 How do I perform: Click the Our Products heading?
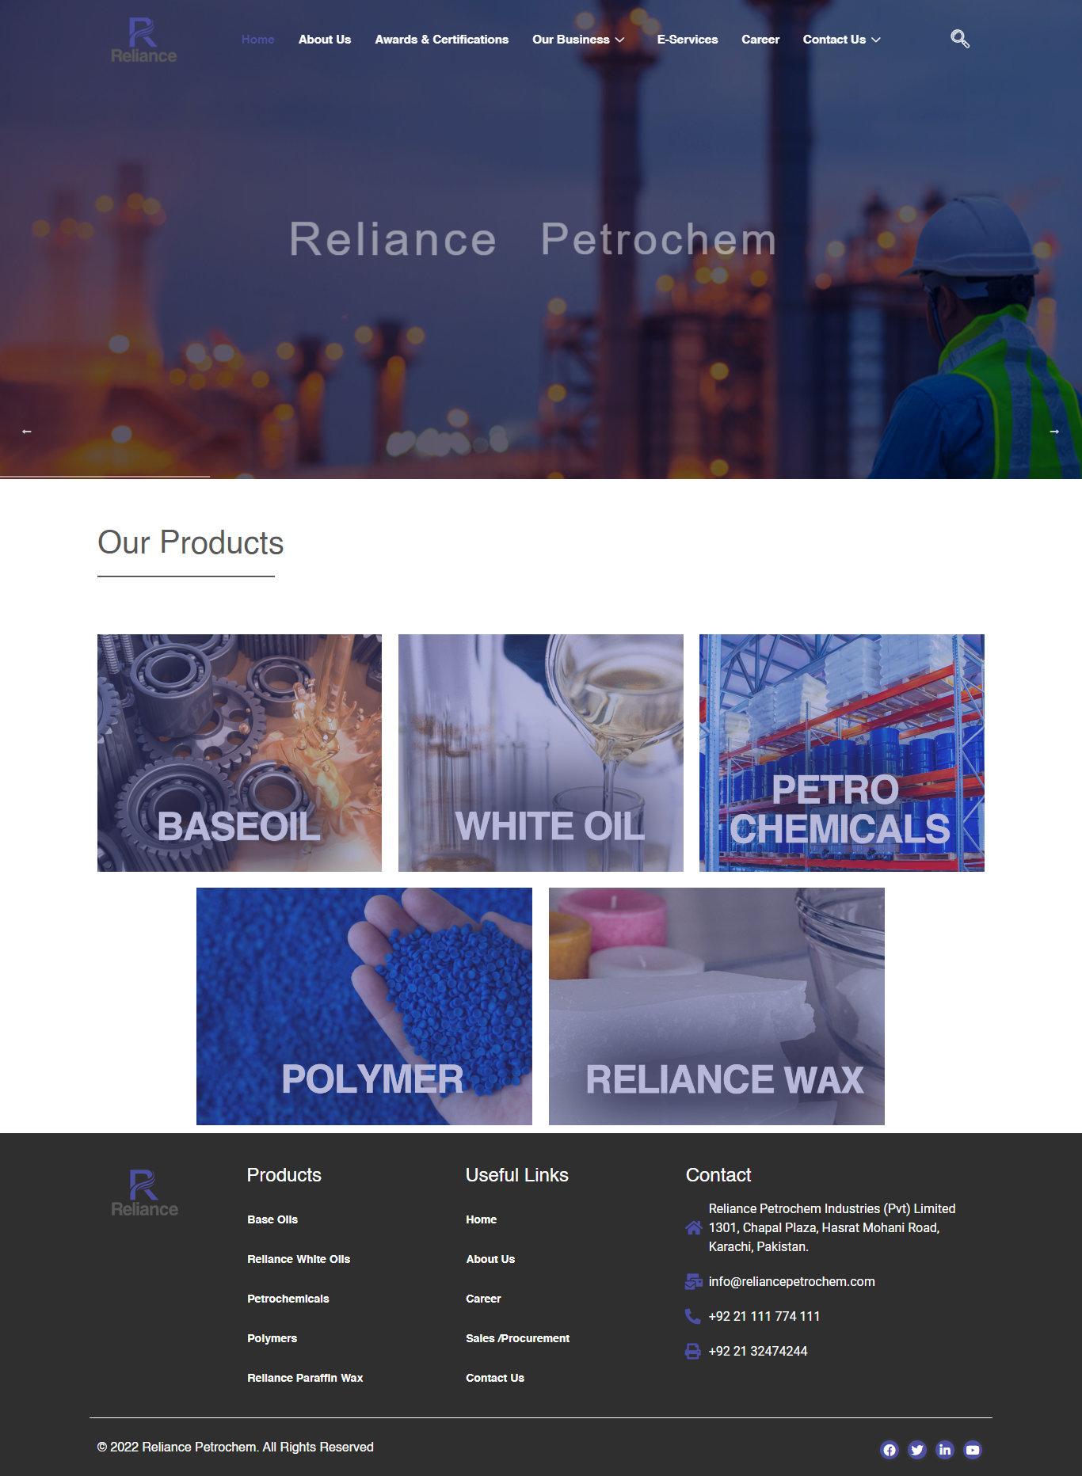[190, 543]
